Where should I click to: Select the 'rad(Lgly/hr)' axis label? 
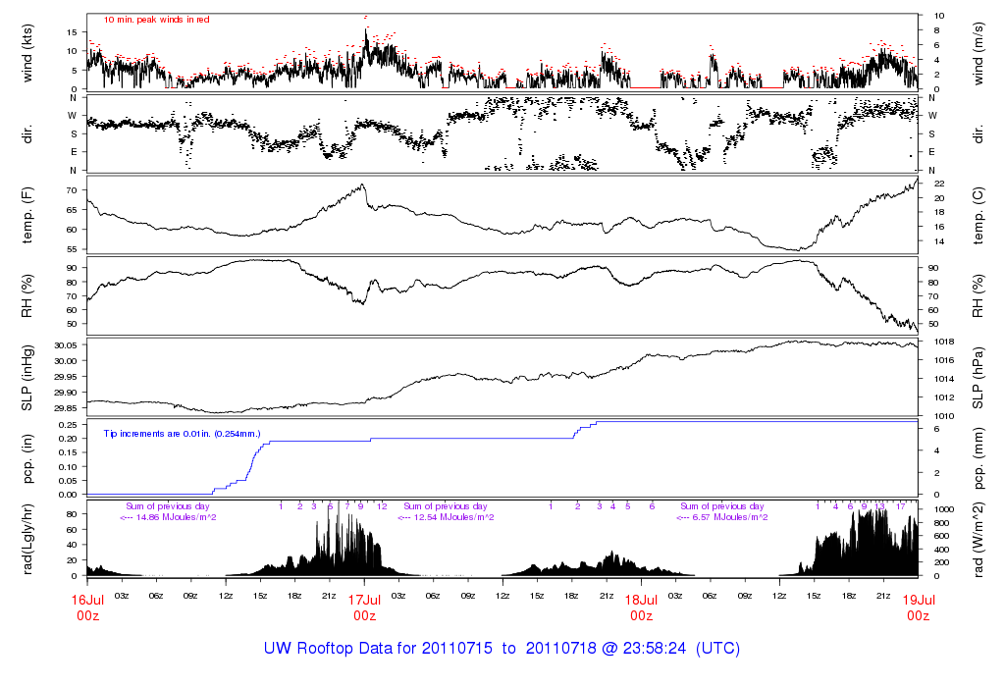[26, 539]
